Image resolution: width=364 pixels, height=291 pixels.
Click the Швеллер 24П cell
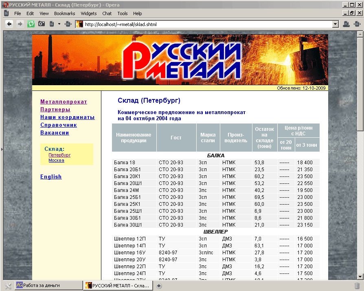tap(134, 273)
